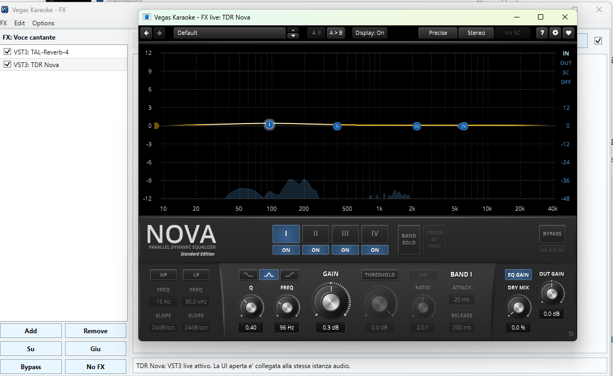
Task: Select band I node on EQ graph
Action: [x=270, y=125]
